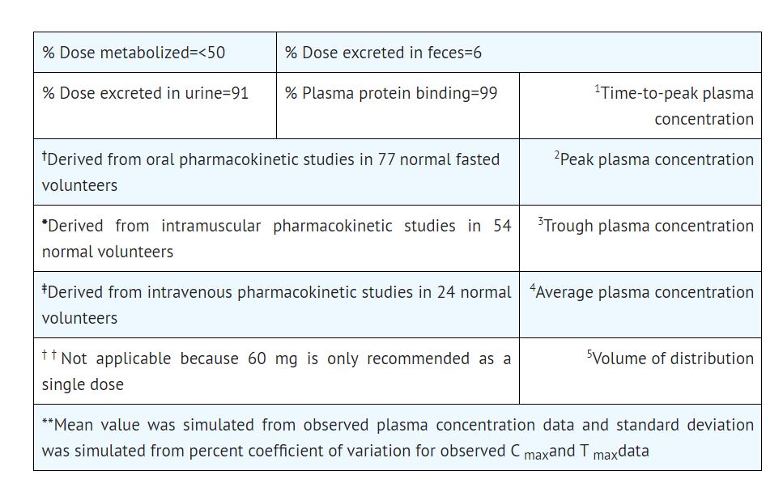This screenshot has height=492, width=783.
Task: Click the 'Trough plasma concentration' cell
Action: pos(649,226)
